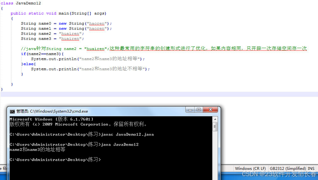The width and height of the screenshot is (318, 180).
Task: Click the println line with '地址不相等' string
Action: pyautogui.click(x=90, y=69)
